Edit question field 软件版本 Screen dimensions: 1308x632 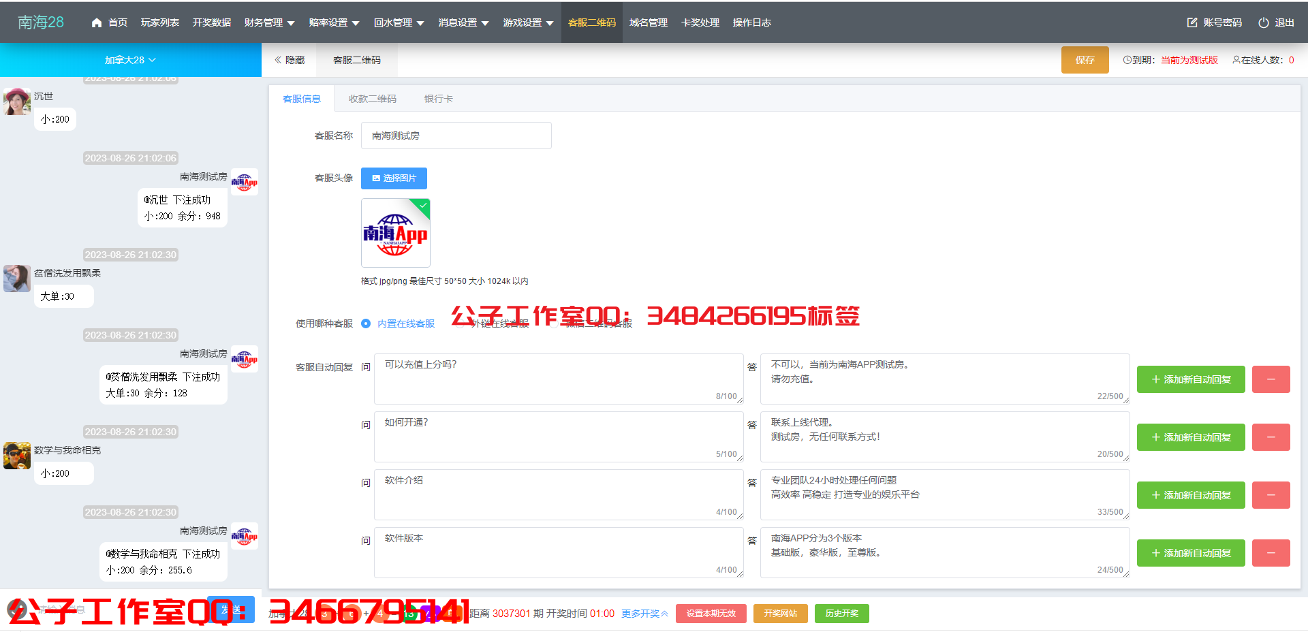pos(559,552)
